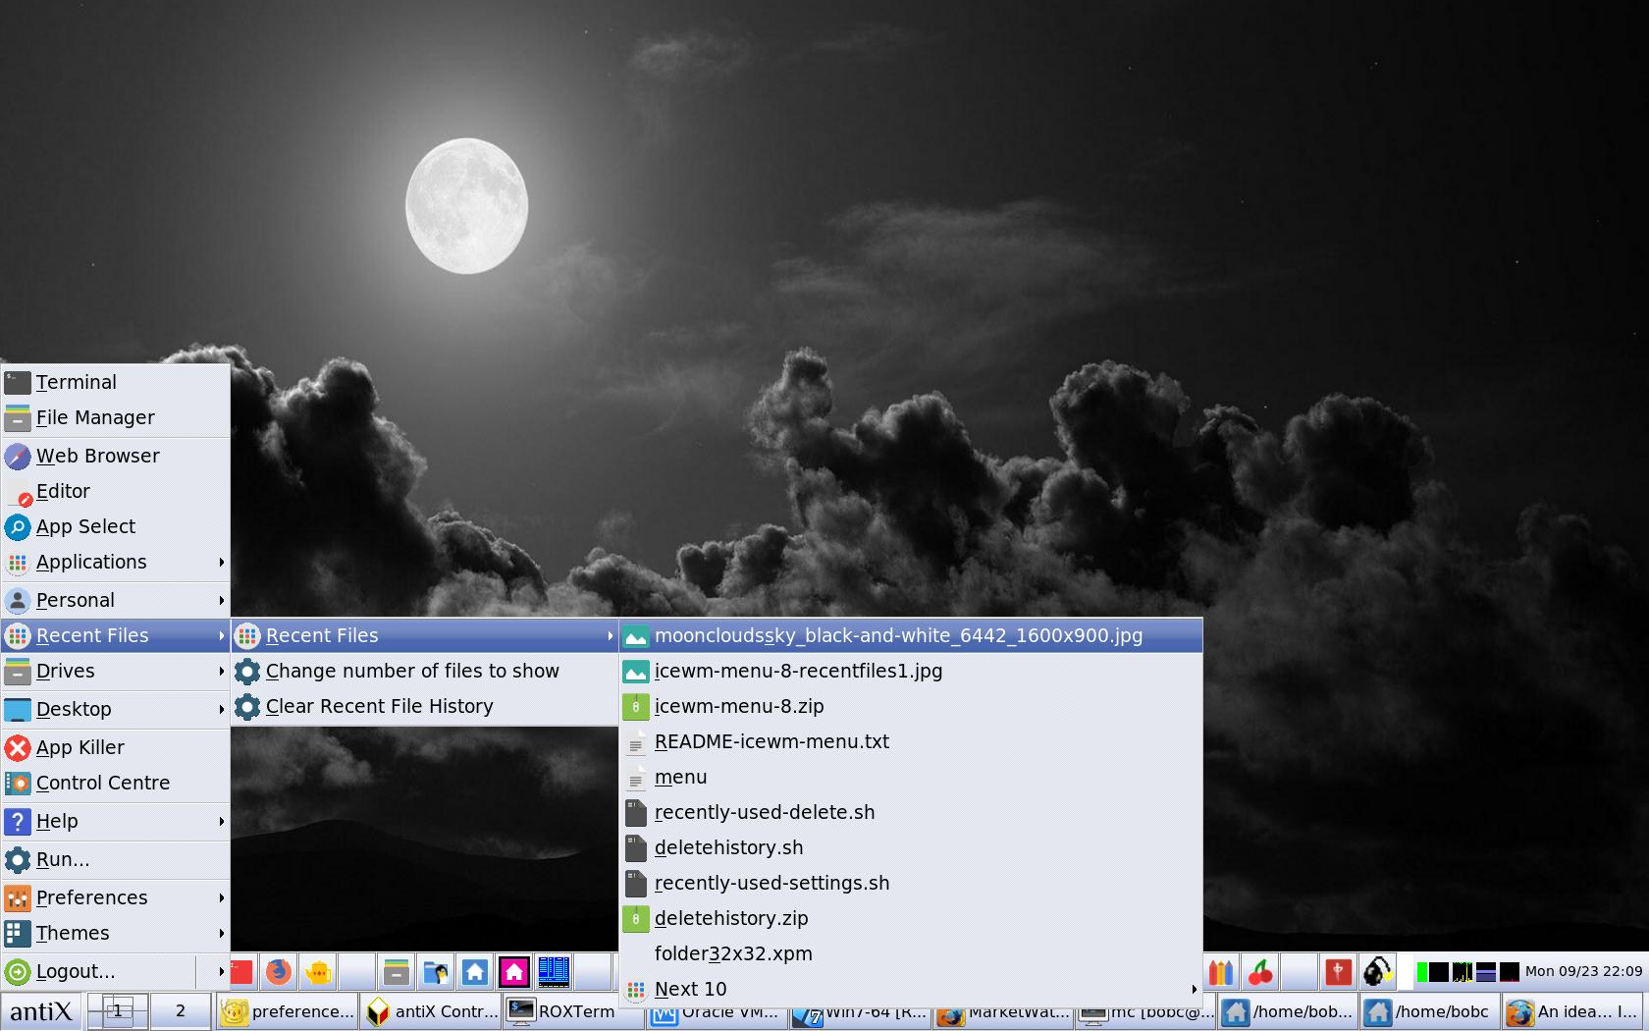This screenshot has height=1031, width=1649.
Task: Open the blue terminal grid launcher icon
Action: (553, 972)
